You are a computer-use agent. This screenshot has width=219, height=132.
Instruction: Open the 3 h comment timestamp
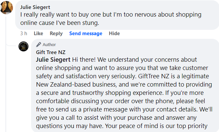coord(23,33)
